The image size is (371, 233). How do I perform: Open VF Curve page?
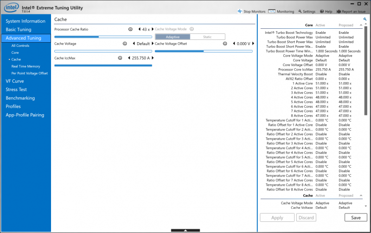coord(15,81)
